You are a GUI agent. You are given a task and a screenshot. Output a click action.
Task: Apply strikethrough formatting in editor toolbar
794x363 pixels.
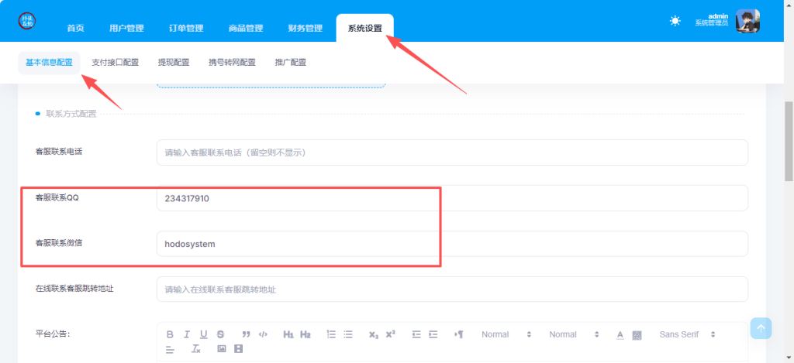220,334
